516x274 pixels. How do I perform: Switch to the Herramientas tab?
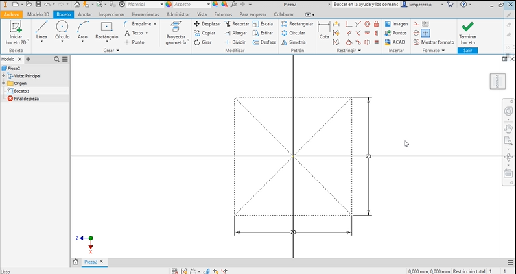(x=145, y=14)
